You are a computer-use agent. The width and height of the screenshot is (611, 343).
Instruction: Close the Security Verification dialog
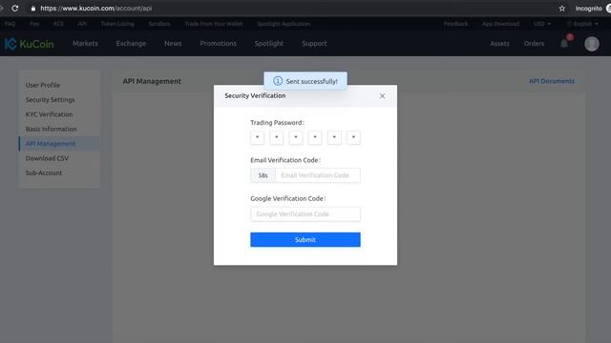tap(382, 96)
